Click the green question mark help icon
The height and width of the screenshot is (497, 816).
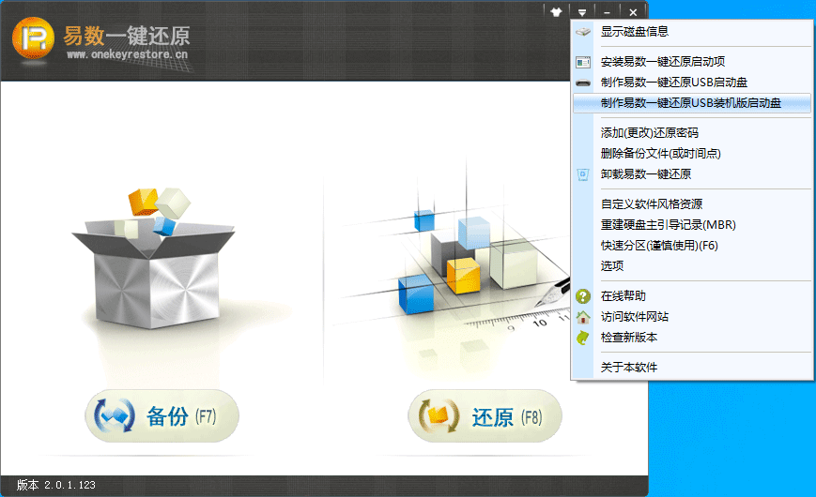[x=583, y=296]
